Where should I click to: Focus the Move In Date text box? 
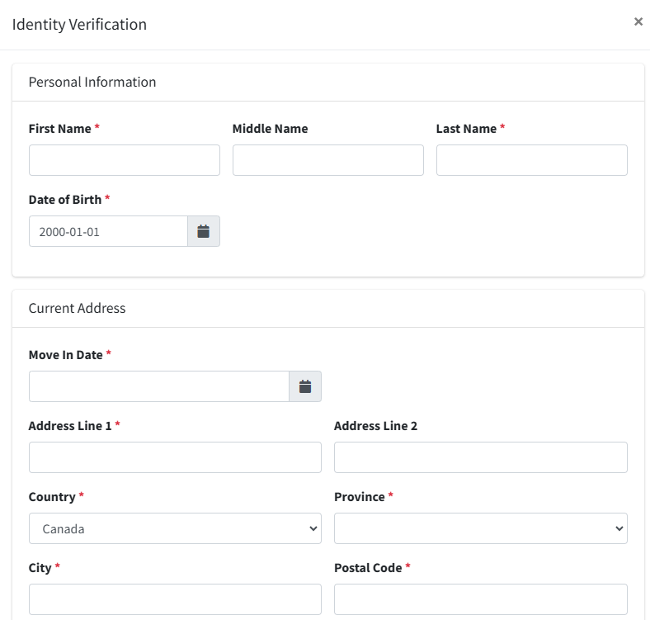158,386
